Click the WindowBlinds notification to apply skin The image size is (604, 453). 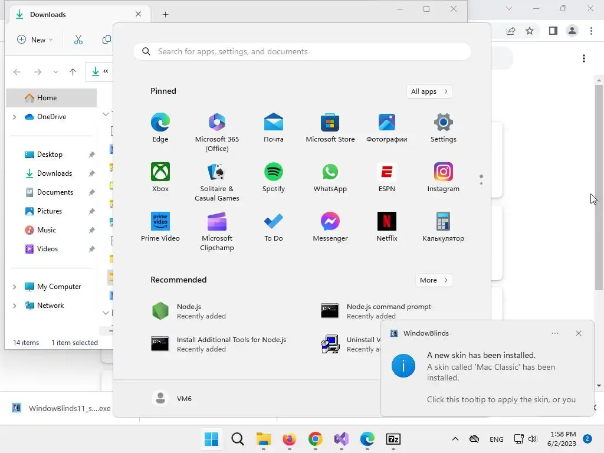pos(487,369)
